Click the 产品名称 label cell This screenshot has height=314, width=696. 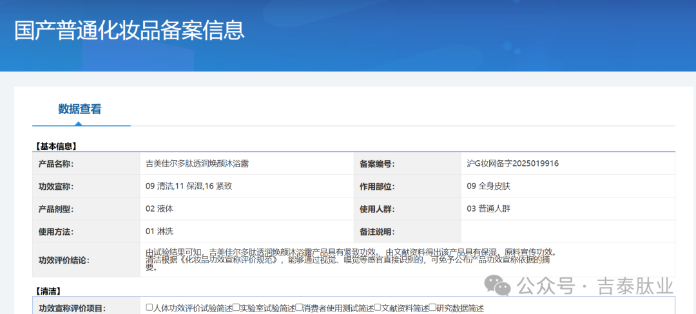[86, 164]
